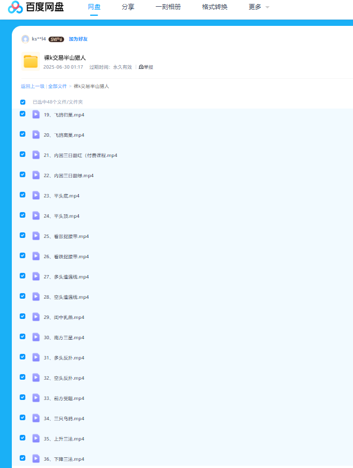Switch to the 分享 tab
353x468 pixels.
128,7
